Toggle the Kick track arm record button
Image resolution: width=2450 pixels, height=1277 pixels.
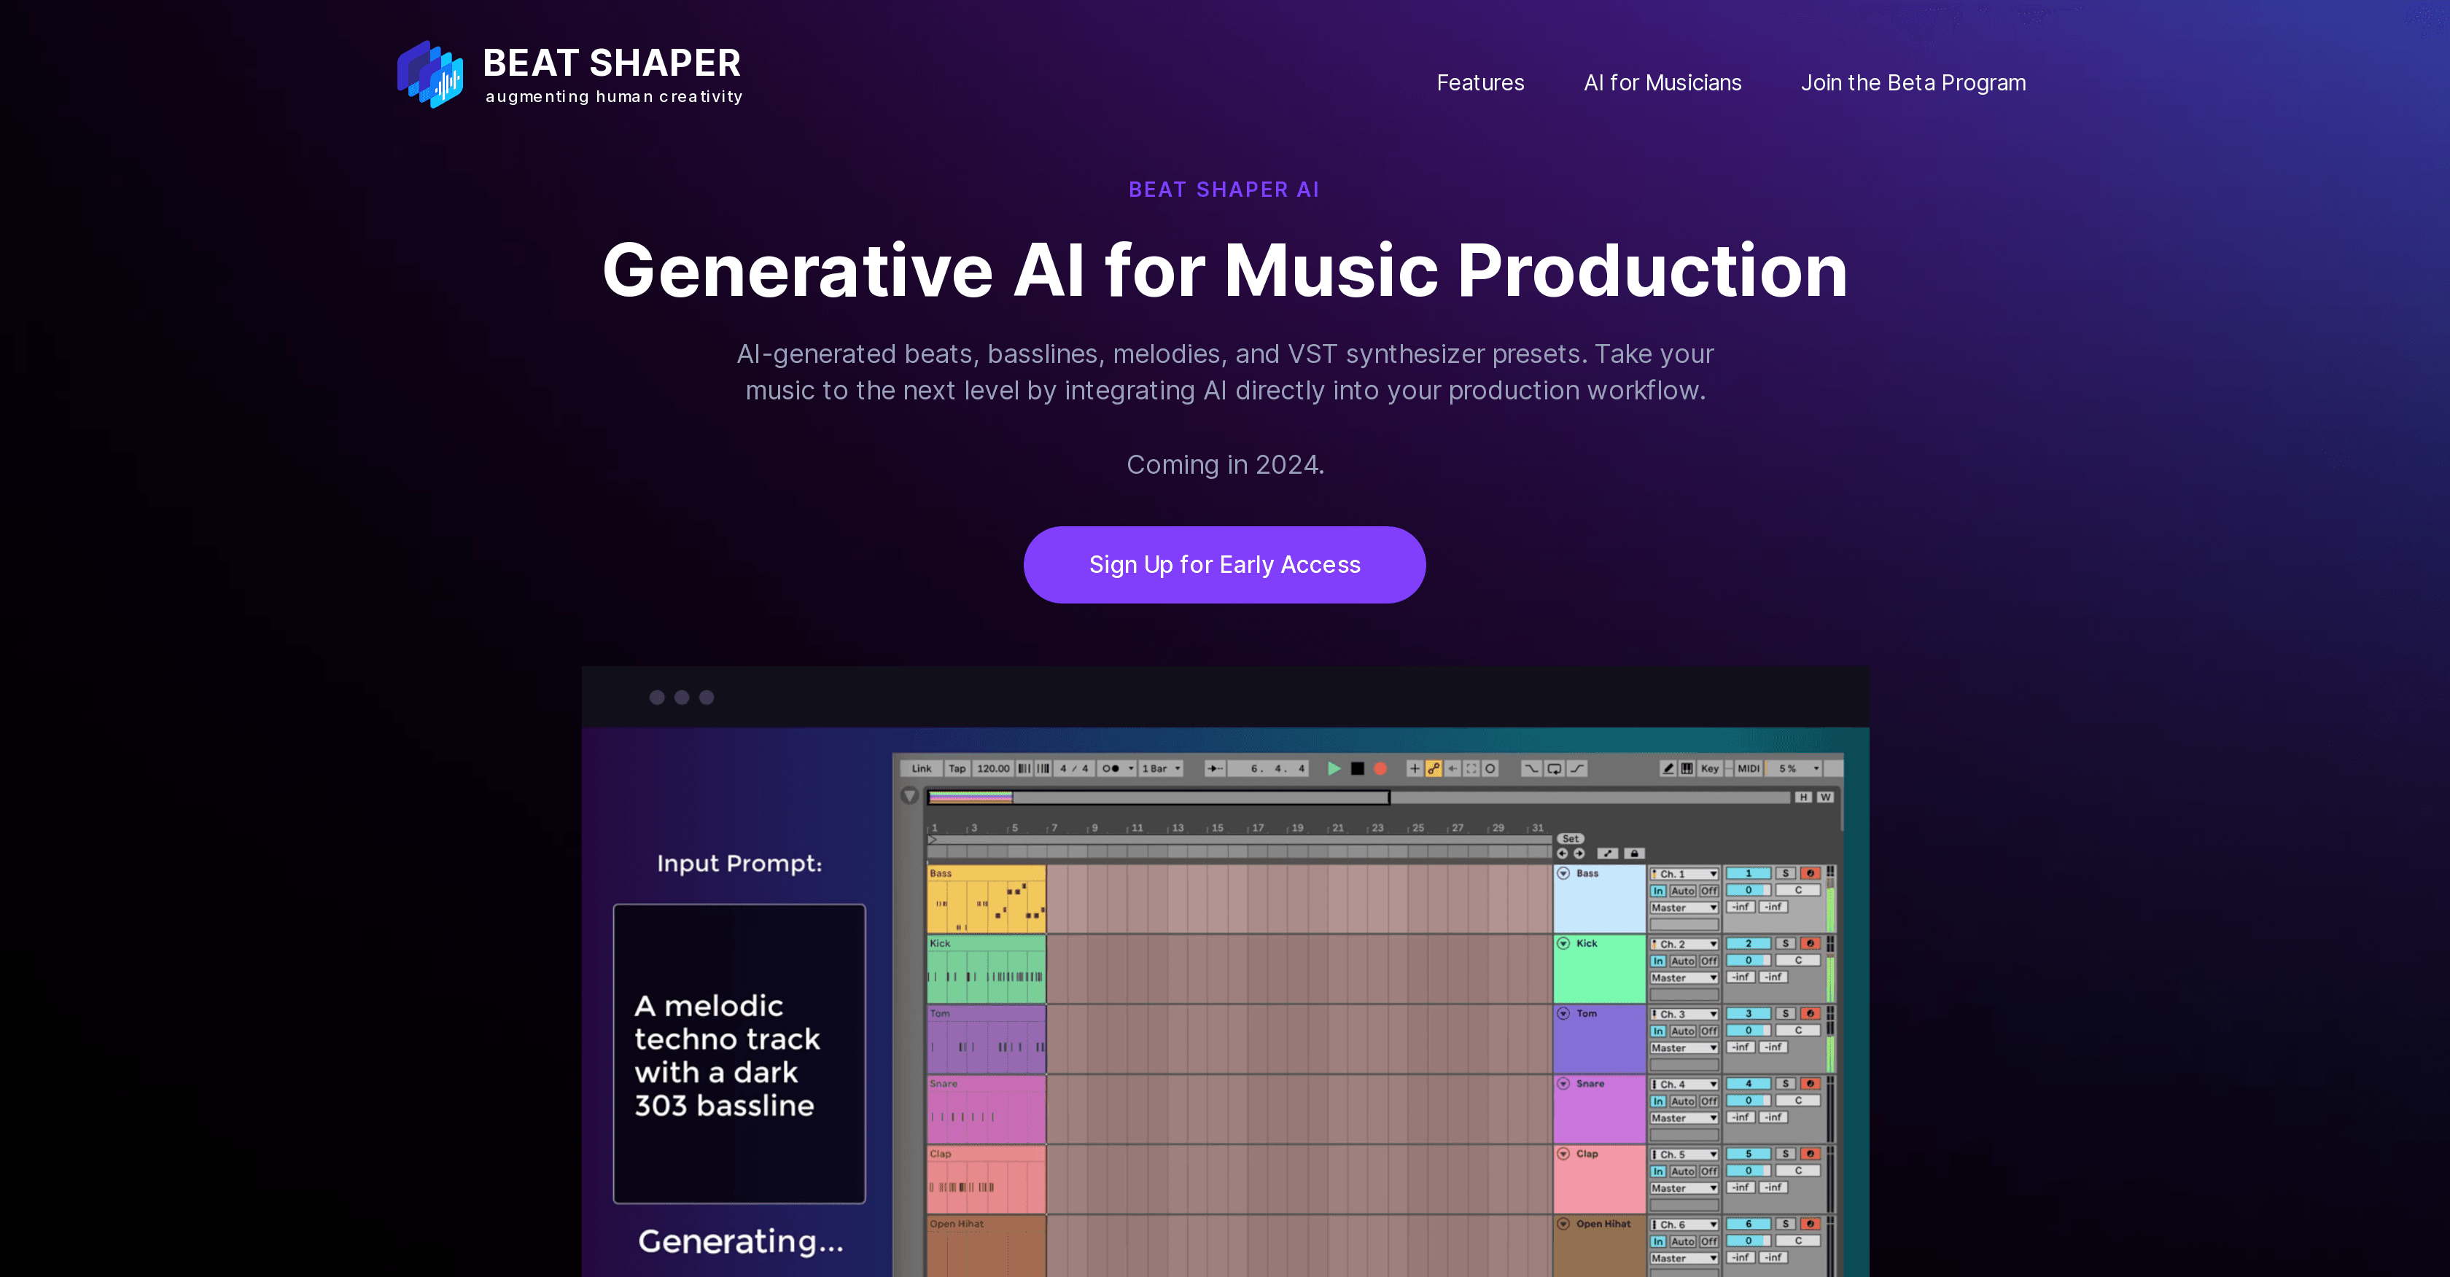pyautogui.click(x=1810, y=943)
